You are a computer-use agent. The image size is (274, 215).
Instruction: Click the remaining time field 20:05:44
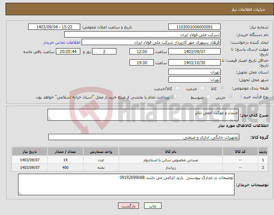68,51
